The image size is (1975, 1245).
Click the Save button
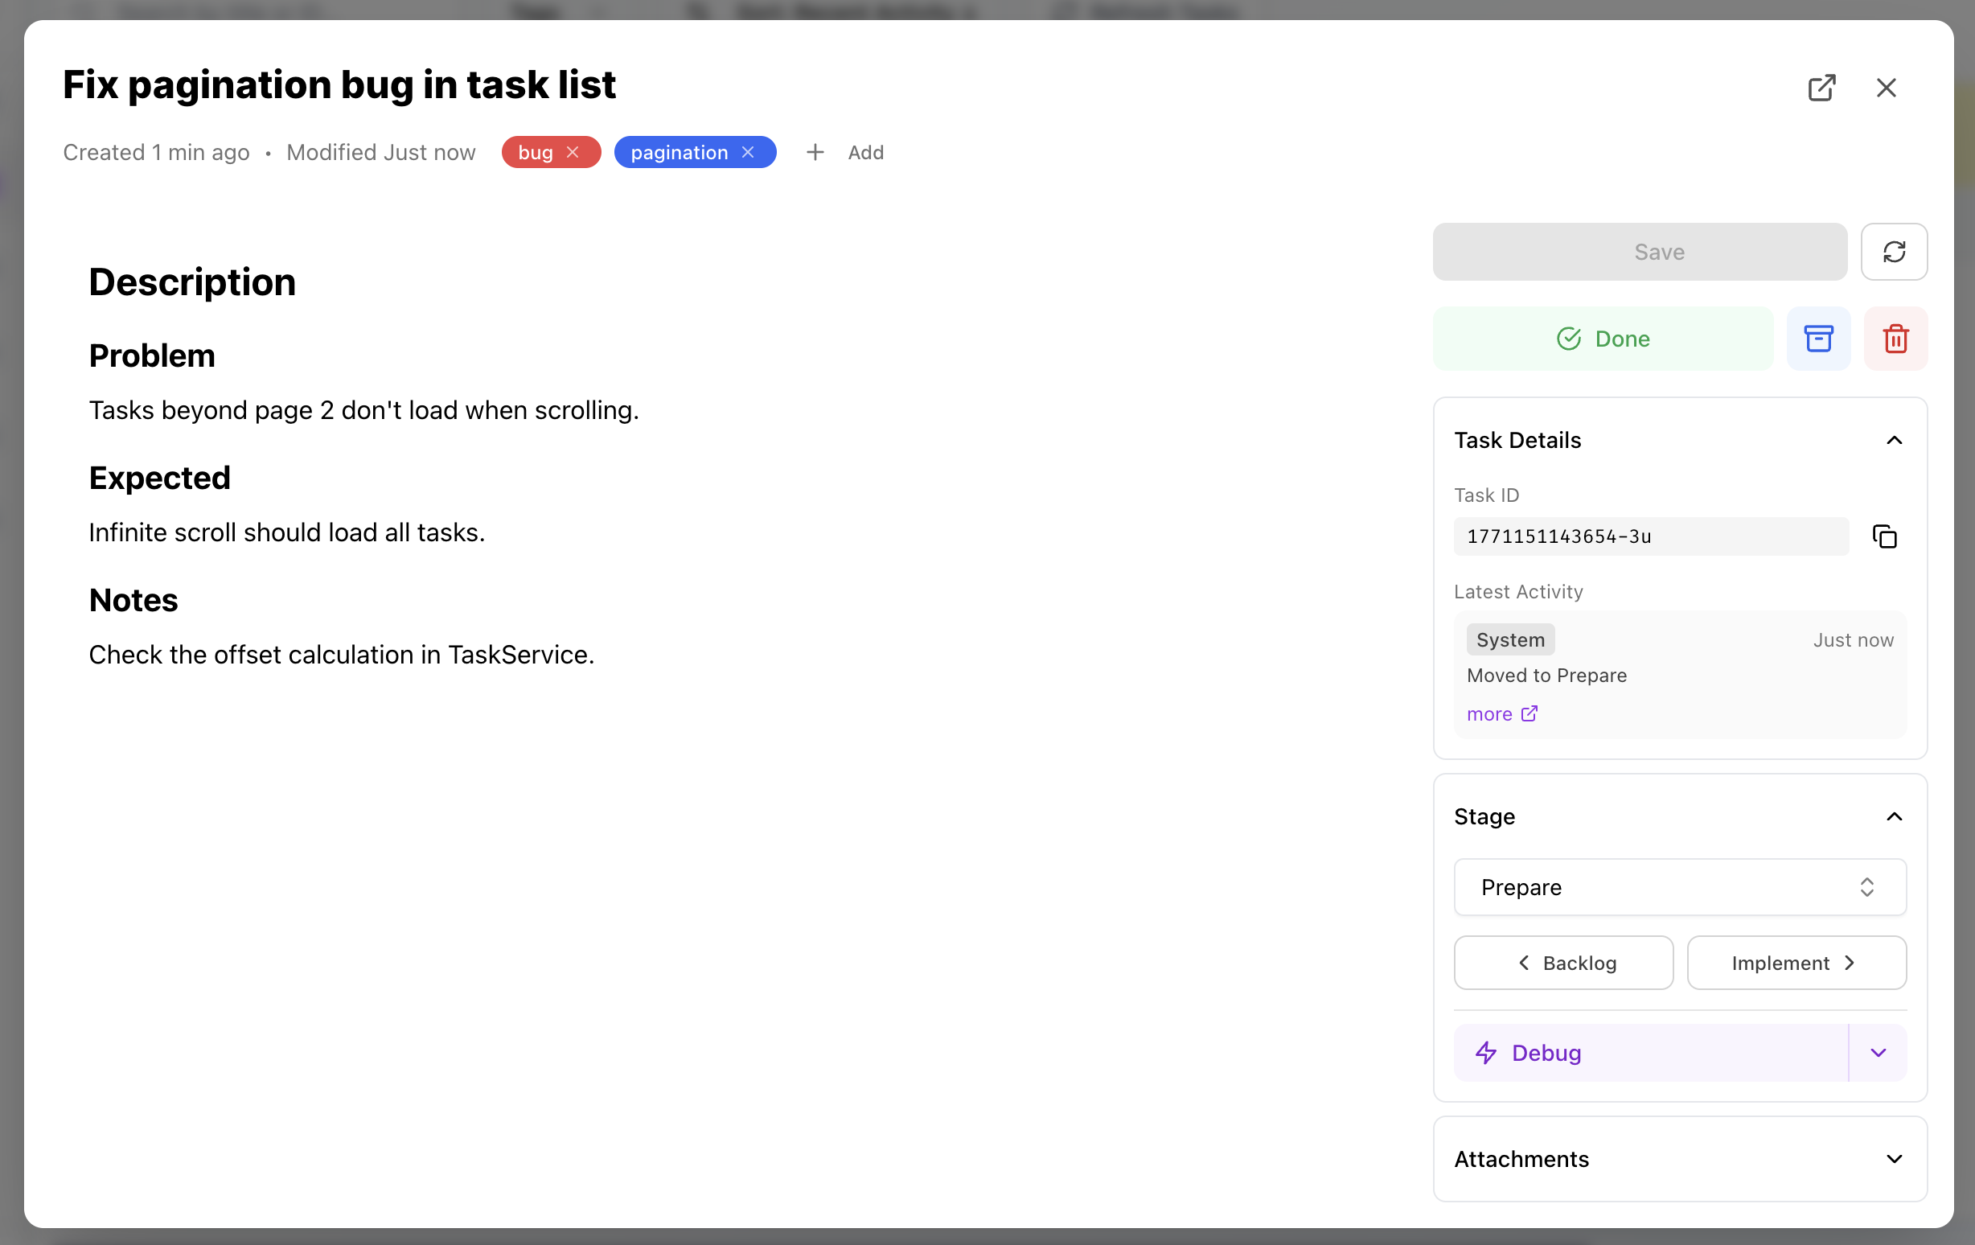point(1639,252)
